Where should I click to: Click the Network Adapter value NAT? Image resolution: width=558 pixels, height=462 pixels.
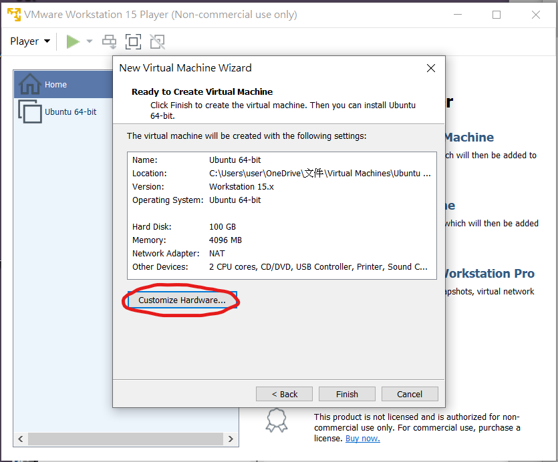tap(217, 254)
